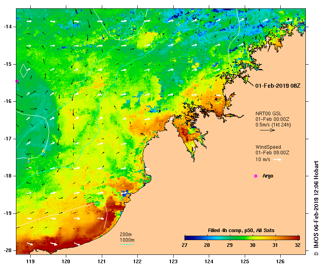Click the colorbar value '32'
This screenshot has height=268, width=323.
(297, 245)
